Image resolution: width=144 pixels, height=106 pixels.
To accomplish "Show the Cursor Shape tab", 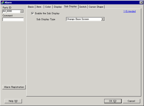I will point(96,7).
